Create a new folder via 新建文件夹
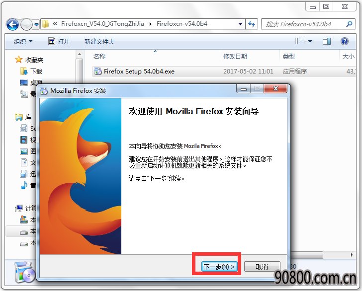Viewport: 362px width, 291px height. [x=99, y=42]
